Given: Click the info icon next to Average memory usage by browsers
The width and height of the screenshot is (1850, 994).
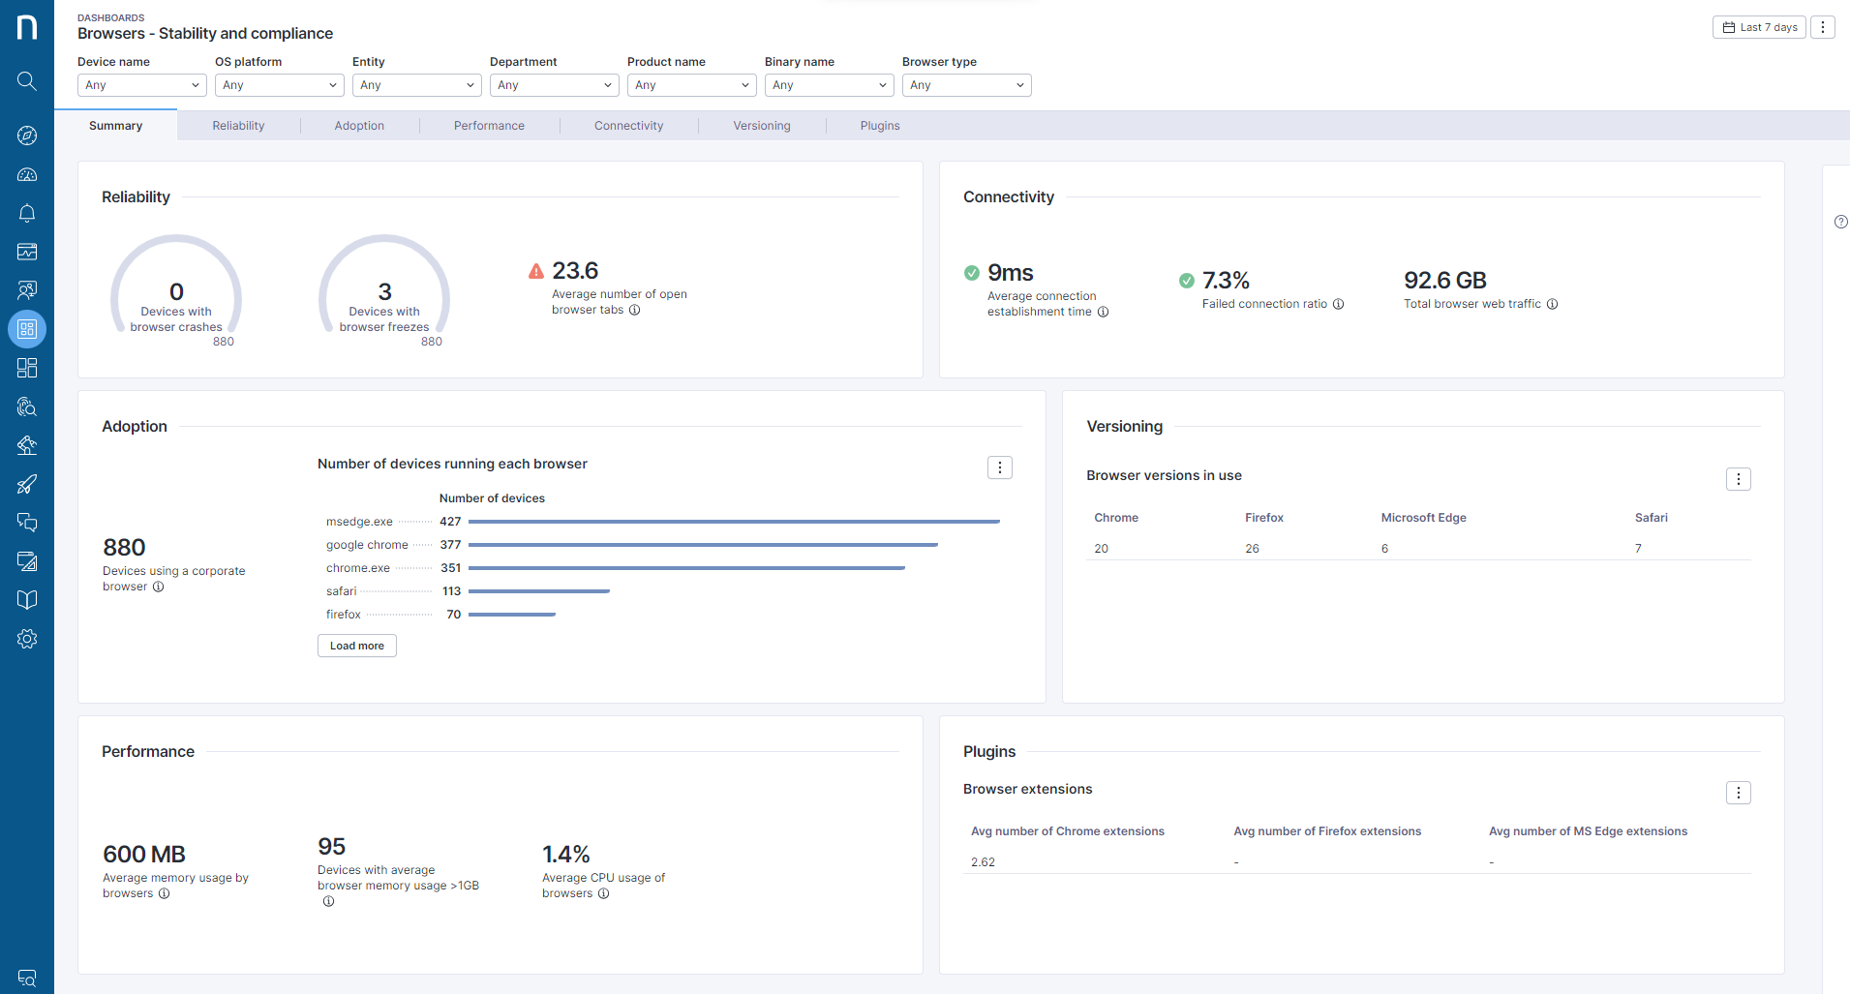Looking at the screenshot, I should point(165,893).
